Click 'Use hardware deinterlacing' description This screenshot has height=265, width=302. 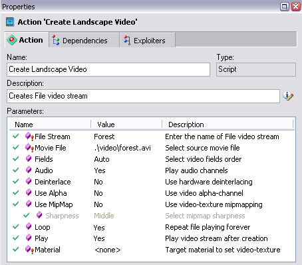click(209, 182)
